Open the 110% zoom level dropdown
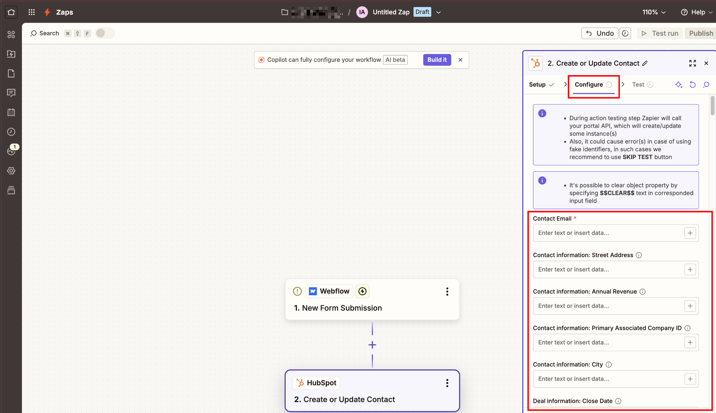 [x=653, y=12]
